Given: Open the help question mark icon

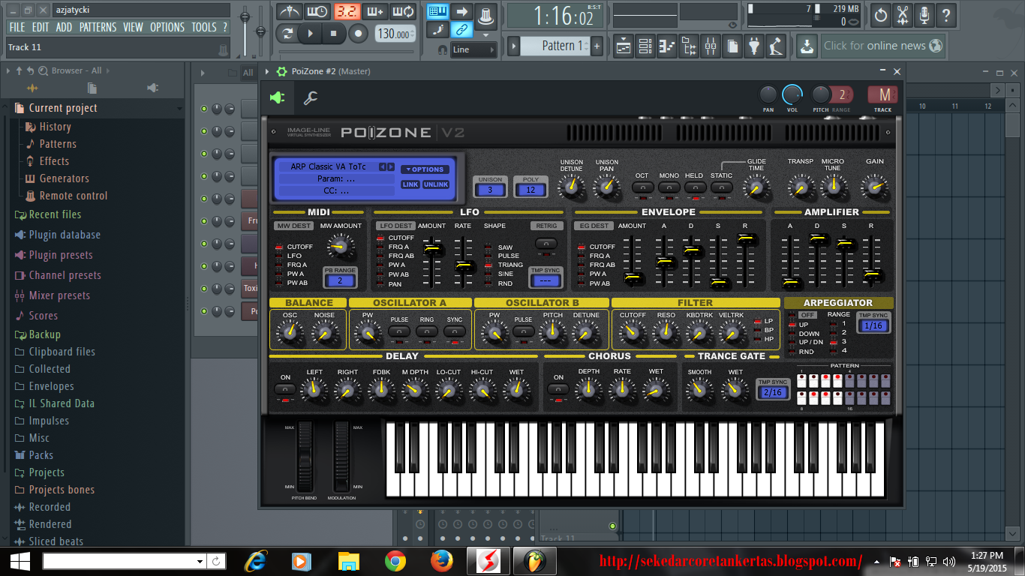Looking at the screenshot, I should pos(945,14).
